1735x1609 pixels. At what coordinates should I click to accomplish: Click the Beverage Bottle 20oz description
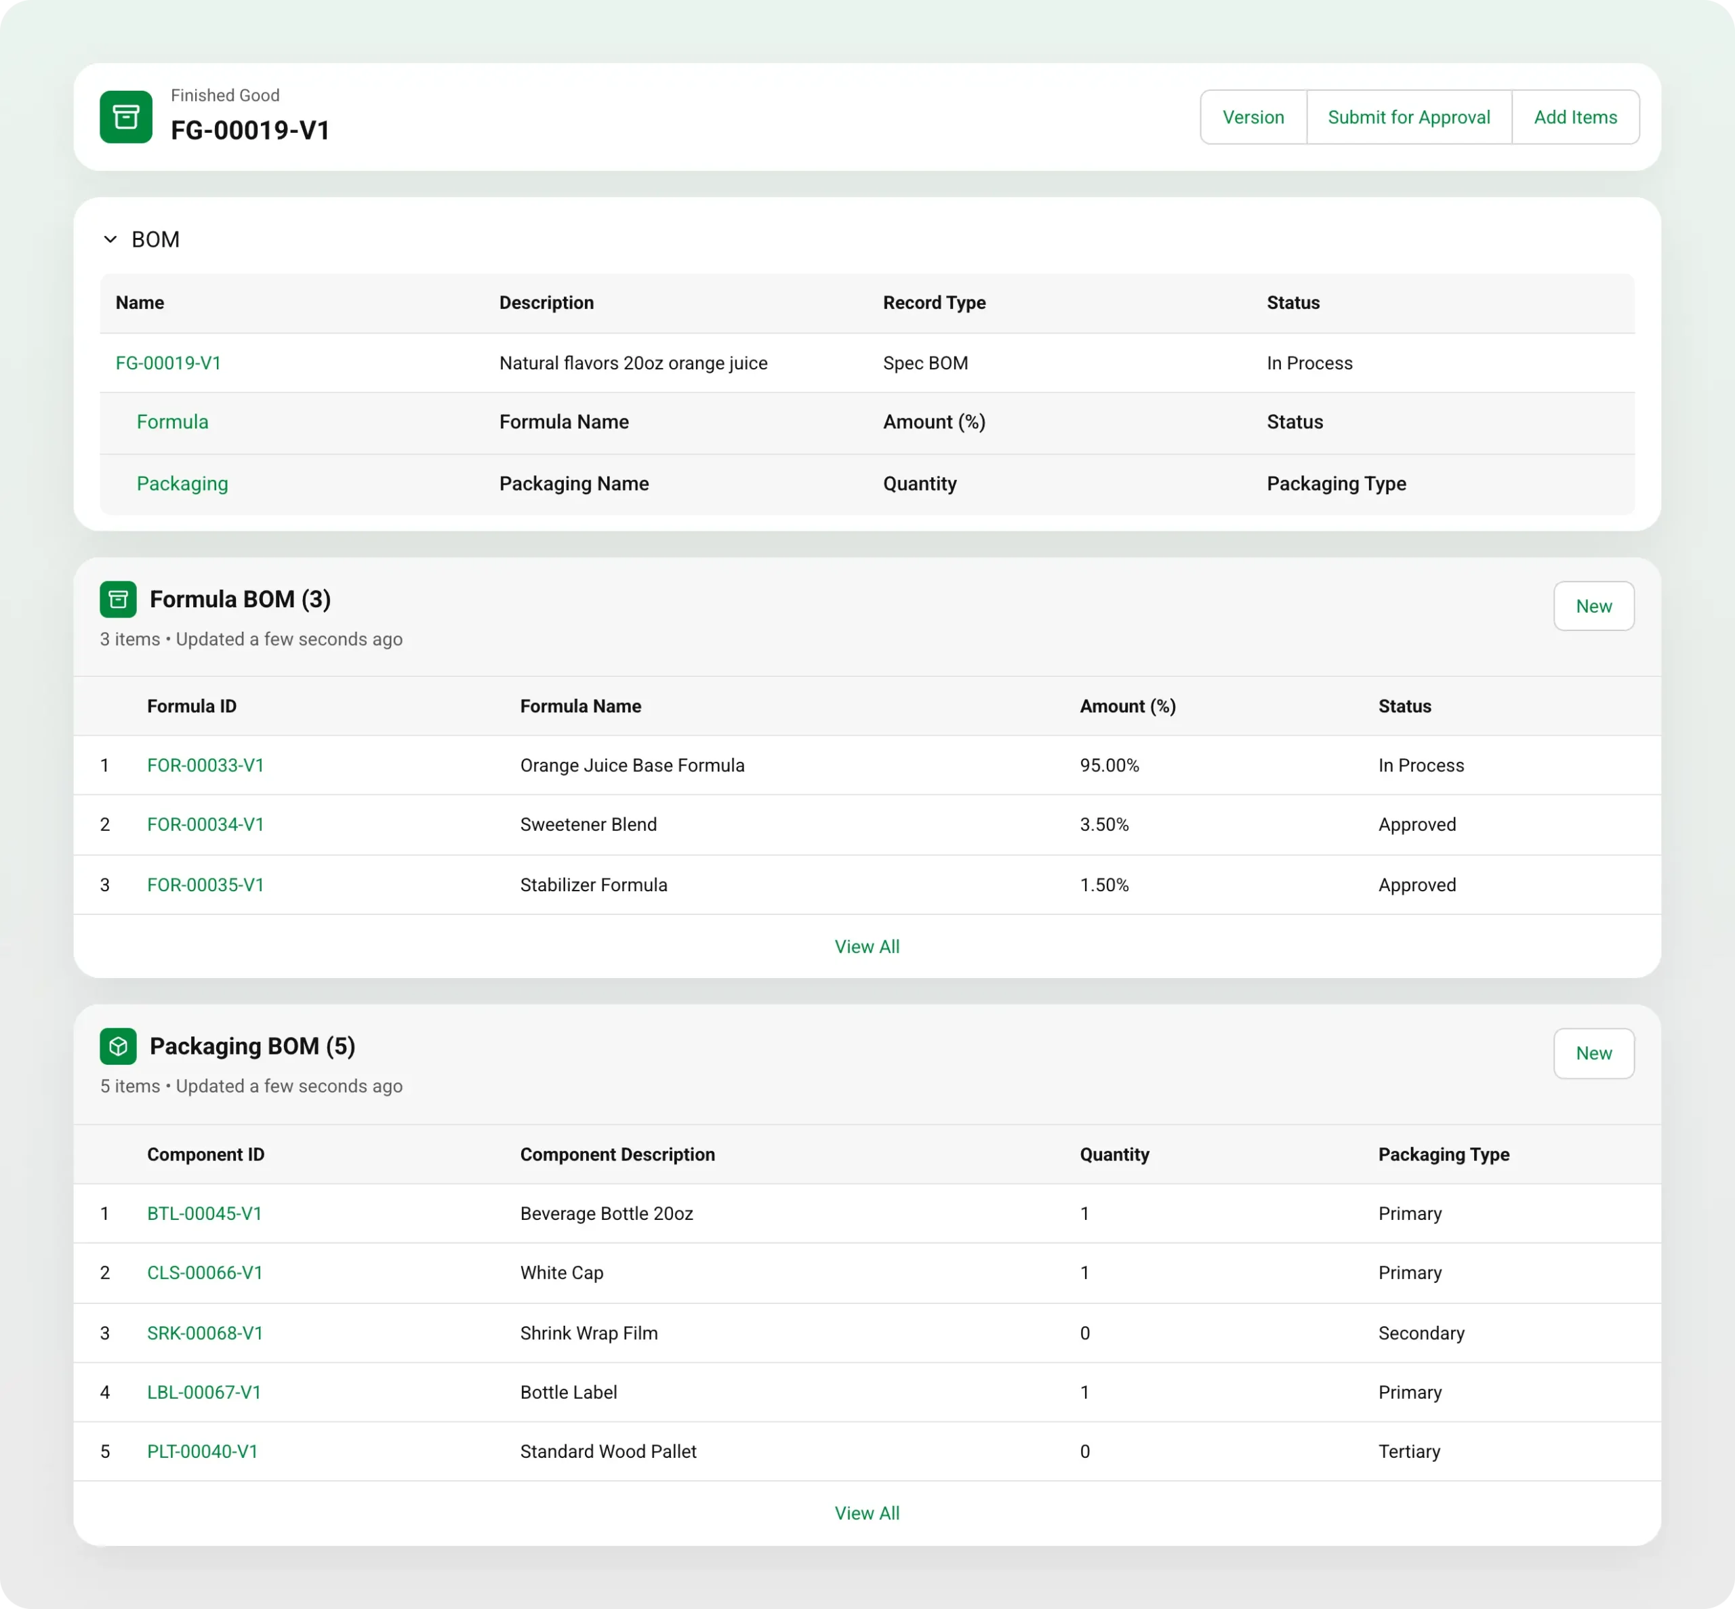click(x=607, y=1214)
